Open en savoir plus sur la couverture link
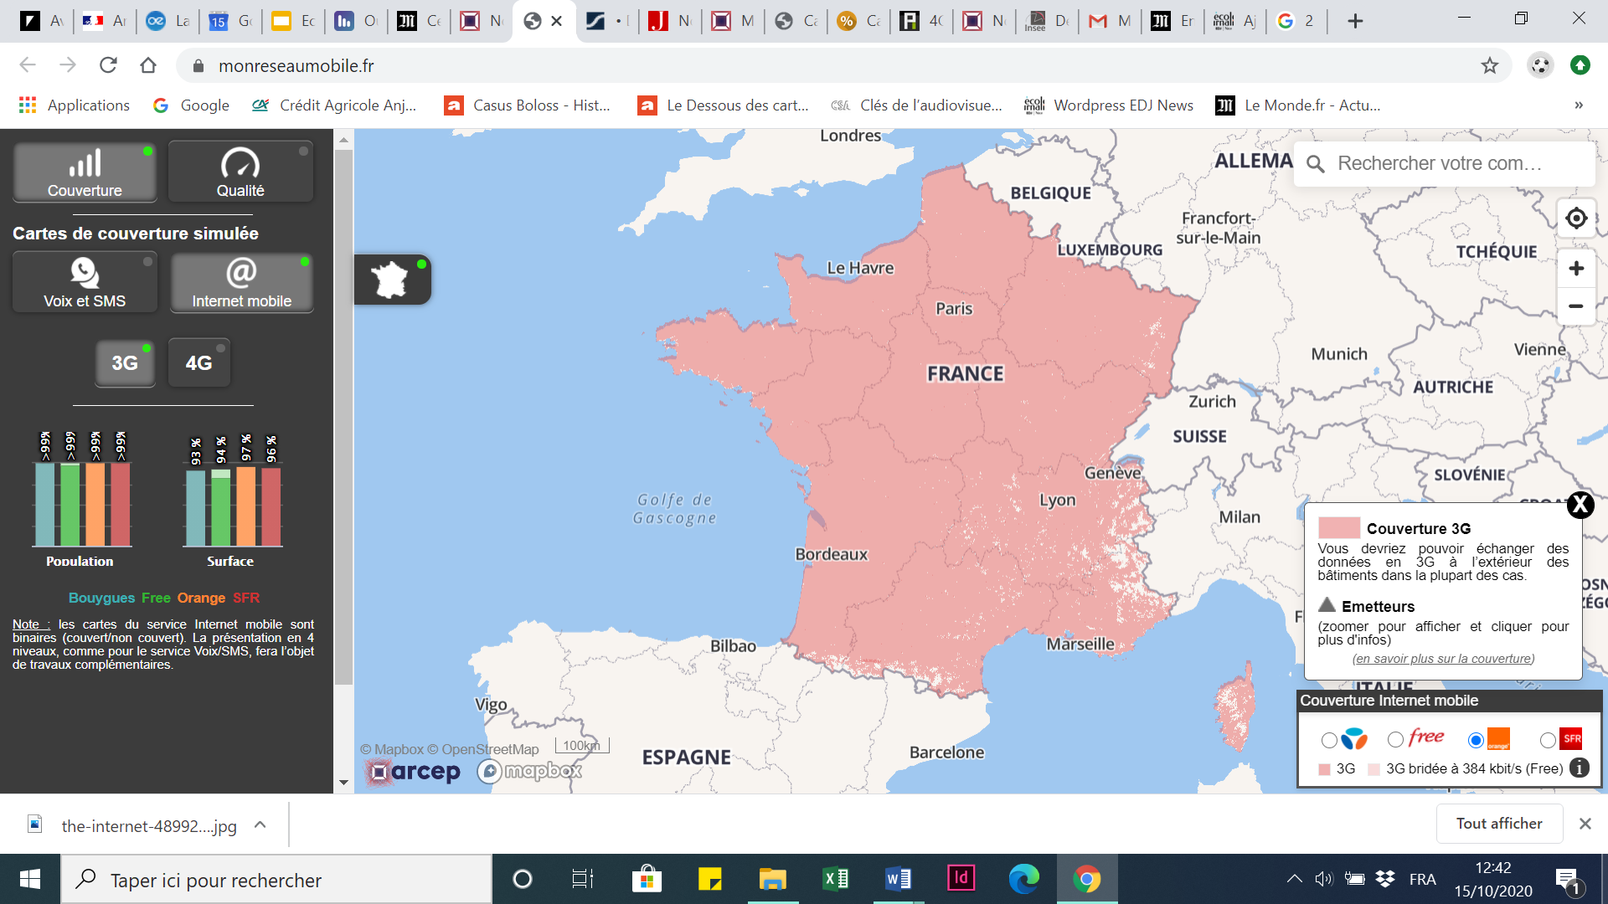Viewport: 1608px width, 904px height. click(x=1443, y=659)
